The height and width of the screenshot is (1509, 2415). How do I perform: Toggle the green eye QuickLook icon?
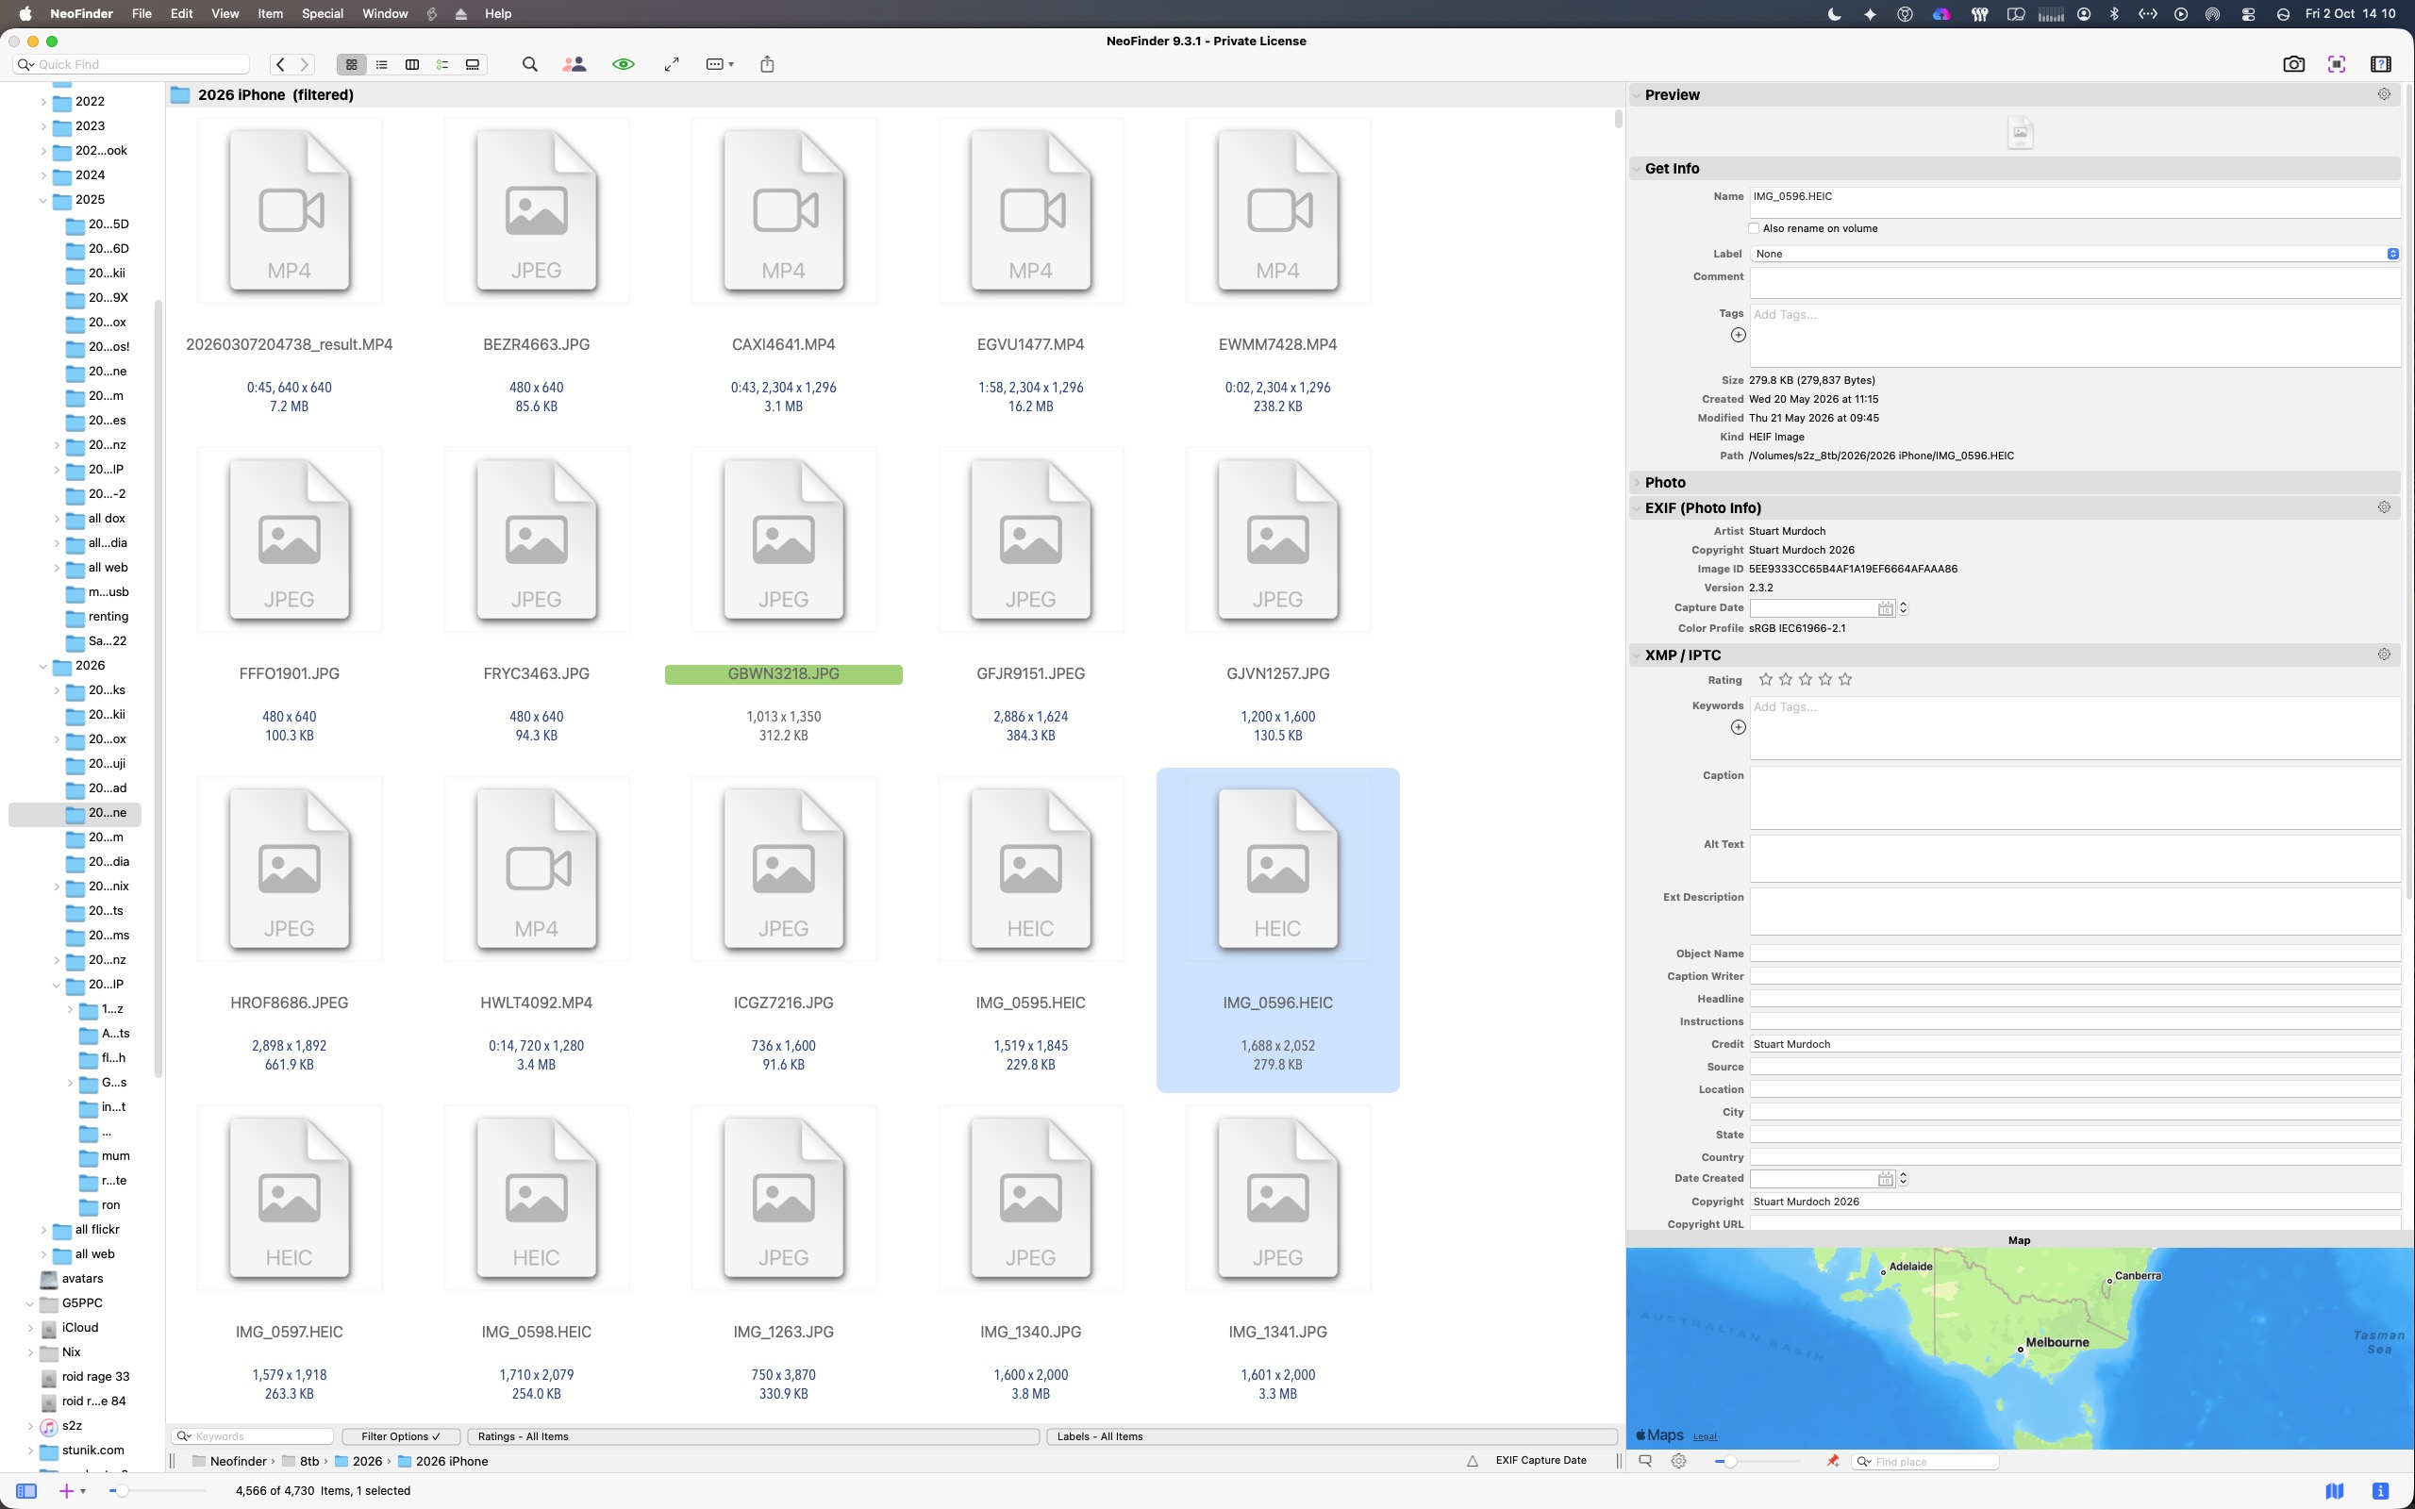click(624, 64)
